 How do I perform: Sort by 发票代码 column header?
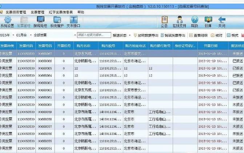pos(26,46)
